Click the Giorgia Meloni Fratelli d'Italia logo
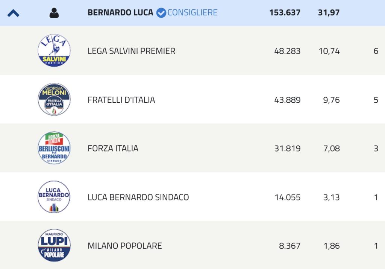This screenshot has width=385, height=269. (x=54, y=99)
